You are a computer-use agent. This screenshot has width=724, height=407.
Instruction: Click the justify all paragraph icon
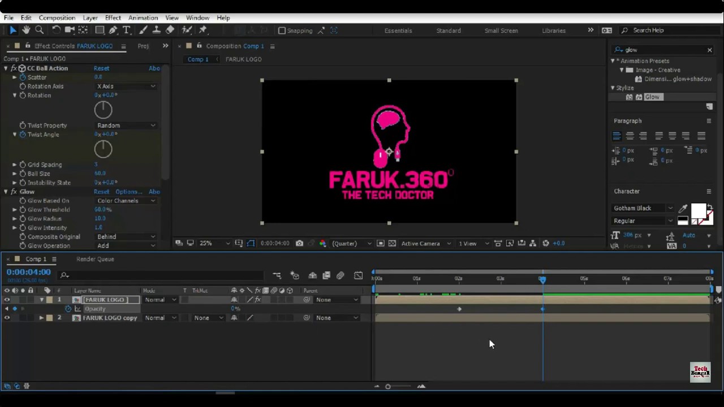tap(701, 136)
